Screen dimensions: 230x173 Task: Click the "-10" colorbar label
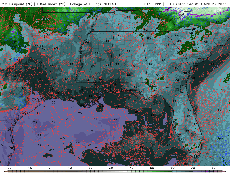(x=29, y=168)
